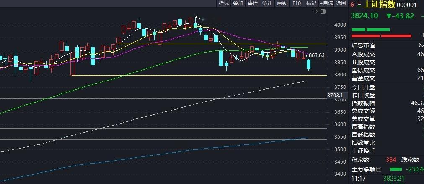Viewport: 424px width, 184px height.
Task: Select the 国债成交 row label
Action: [363, 71]
